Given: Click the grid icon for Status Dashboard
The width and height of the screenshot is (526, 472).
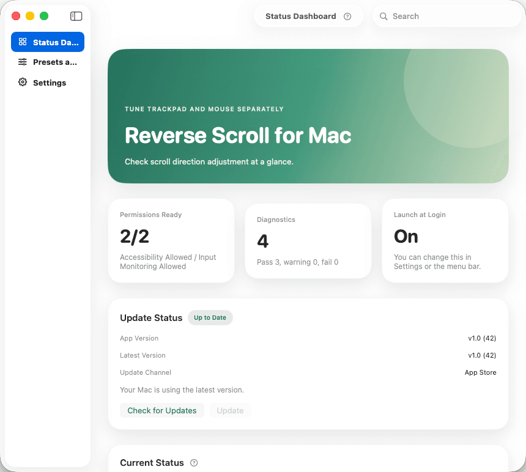Looking at the screenshot, I should click(x=23, y=42).
